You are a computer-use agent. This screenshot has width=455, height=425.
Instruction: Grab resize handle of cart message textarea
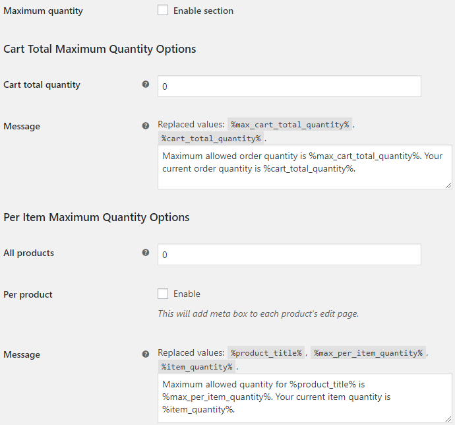[448, 185]
